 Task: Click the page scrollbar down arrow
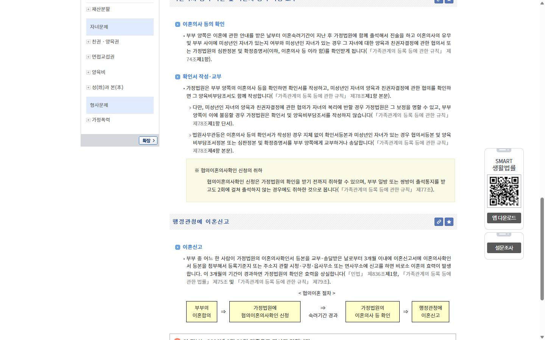pyautogui.click(x=542, y=337)
